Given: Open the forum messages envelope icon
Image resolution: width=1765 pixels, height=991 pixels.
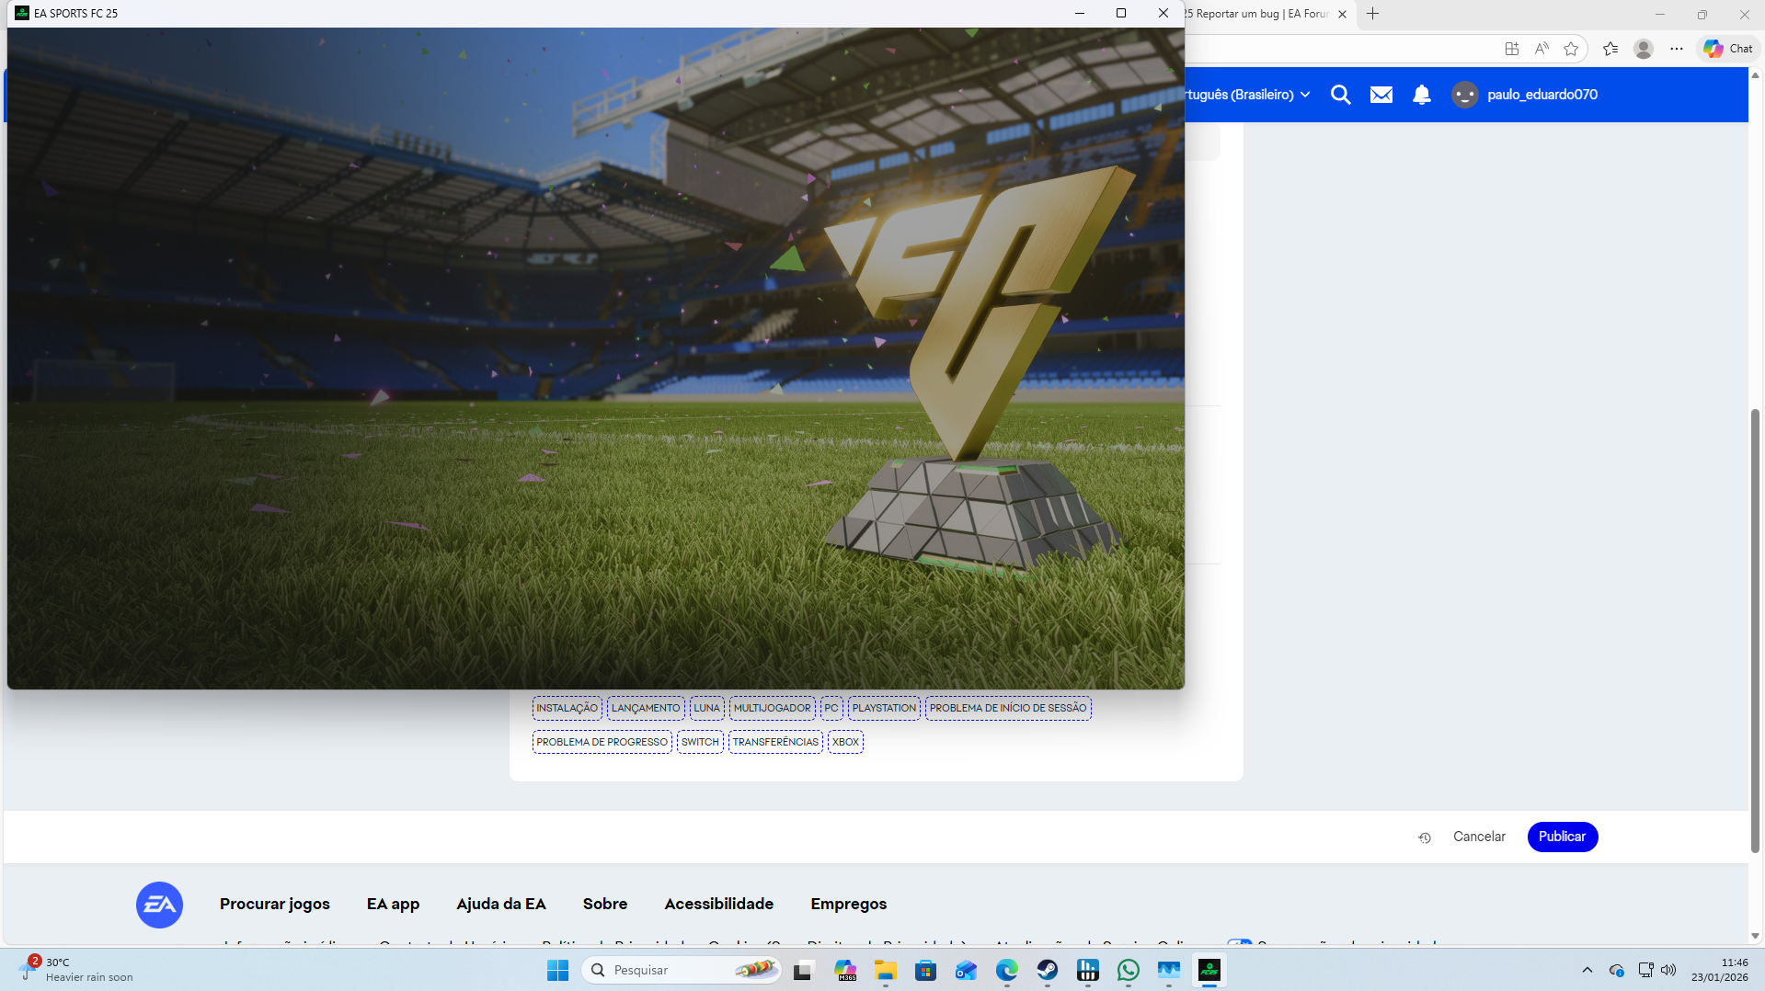Looking at the screenshot, I should point(1381,95).
